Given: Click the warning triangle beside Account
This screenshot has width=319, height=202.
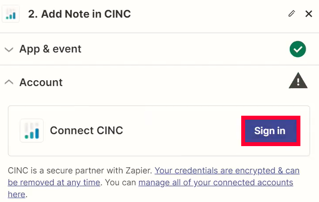Looking at the screenshot, I should [x=298, y=80].
